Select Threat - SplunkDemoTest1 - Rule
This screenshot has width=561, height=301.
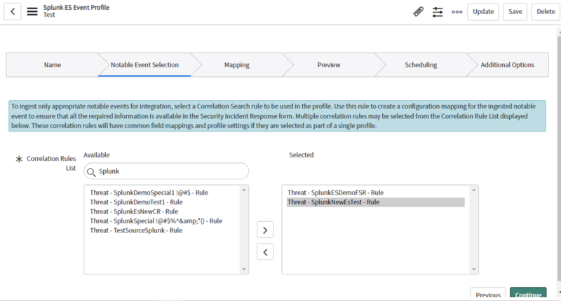click(x=136, y=202)
